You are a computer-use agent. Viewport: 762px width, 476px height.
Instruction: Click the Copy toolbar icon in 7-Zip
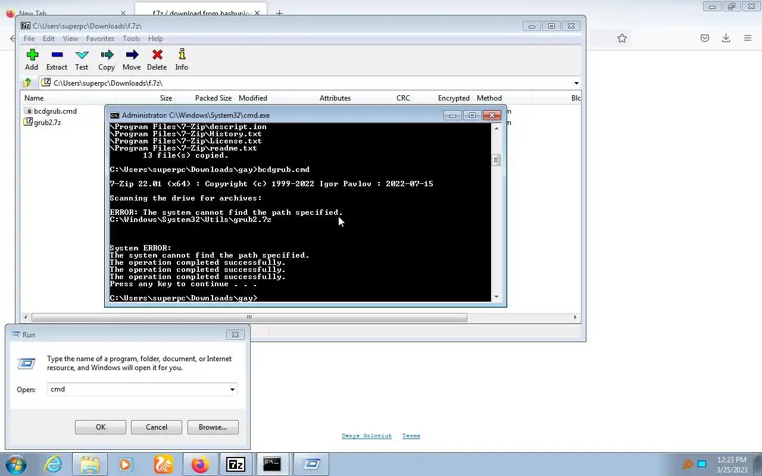(x=107, y=59)
